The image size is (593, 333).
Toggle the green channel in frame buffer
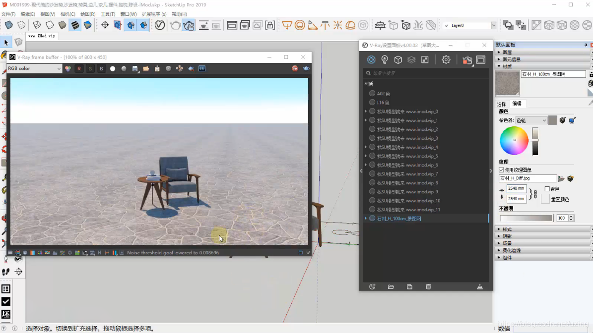coord(90,69)
